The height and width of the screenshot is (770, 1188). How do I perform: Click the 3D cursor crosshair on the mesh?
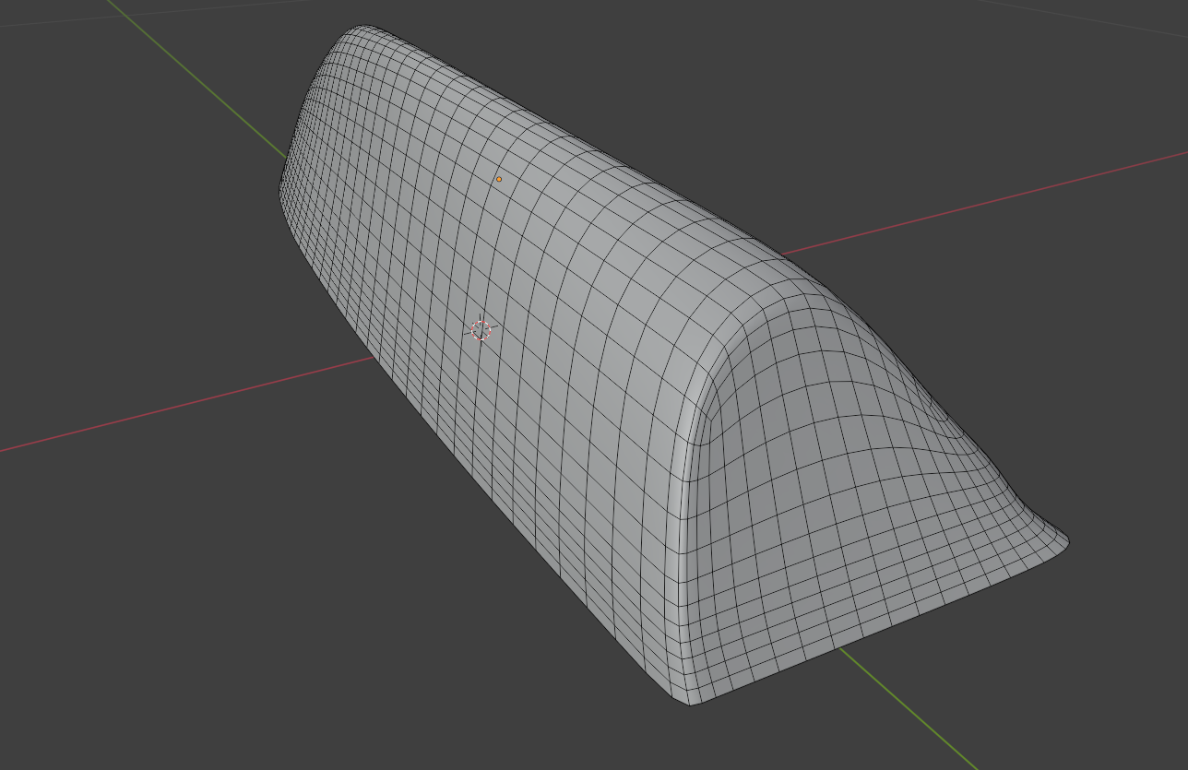[481, 330]
